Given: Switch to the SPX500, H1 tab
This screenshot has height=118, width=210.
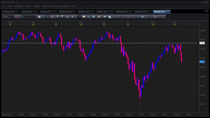Looking at the screenshot, I should coord(122,12).
